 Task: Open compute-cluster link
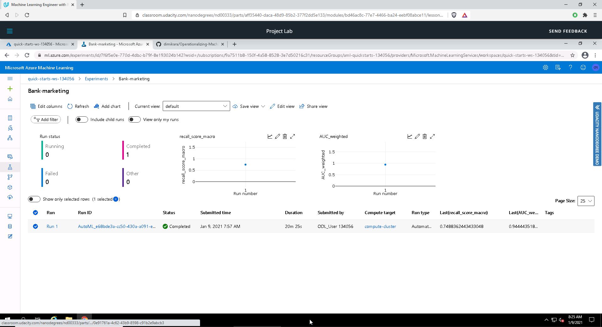point(380,226)
